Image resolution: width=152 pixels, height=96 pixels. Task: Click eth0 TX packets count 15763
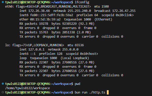pos(44,32)
